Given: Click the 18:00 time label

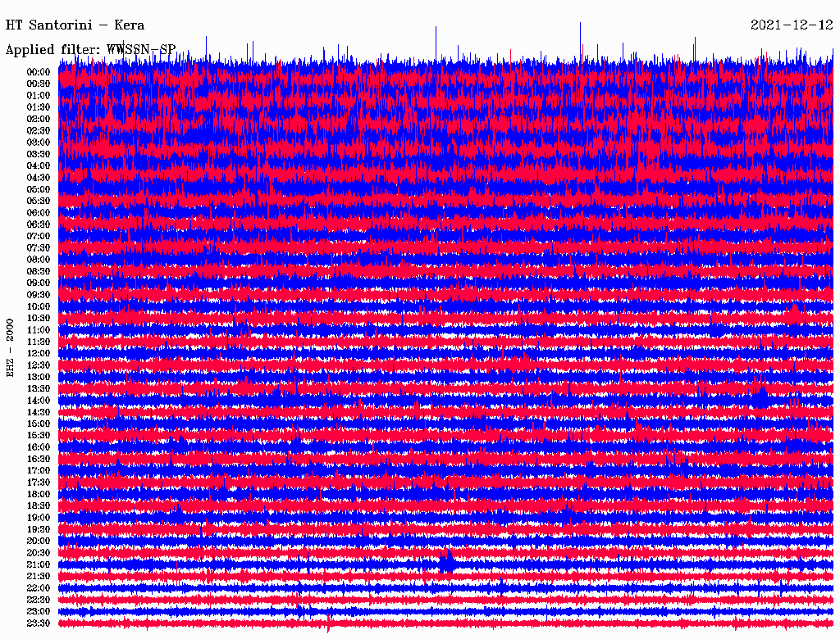Looking at the screenshot, I should pos(39,495).
